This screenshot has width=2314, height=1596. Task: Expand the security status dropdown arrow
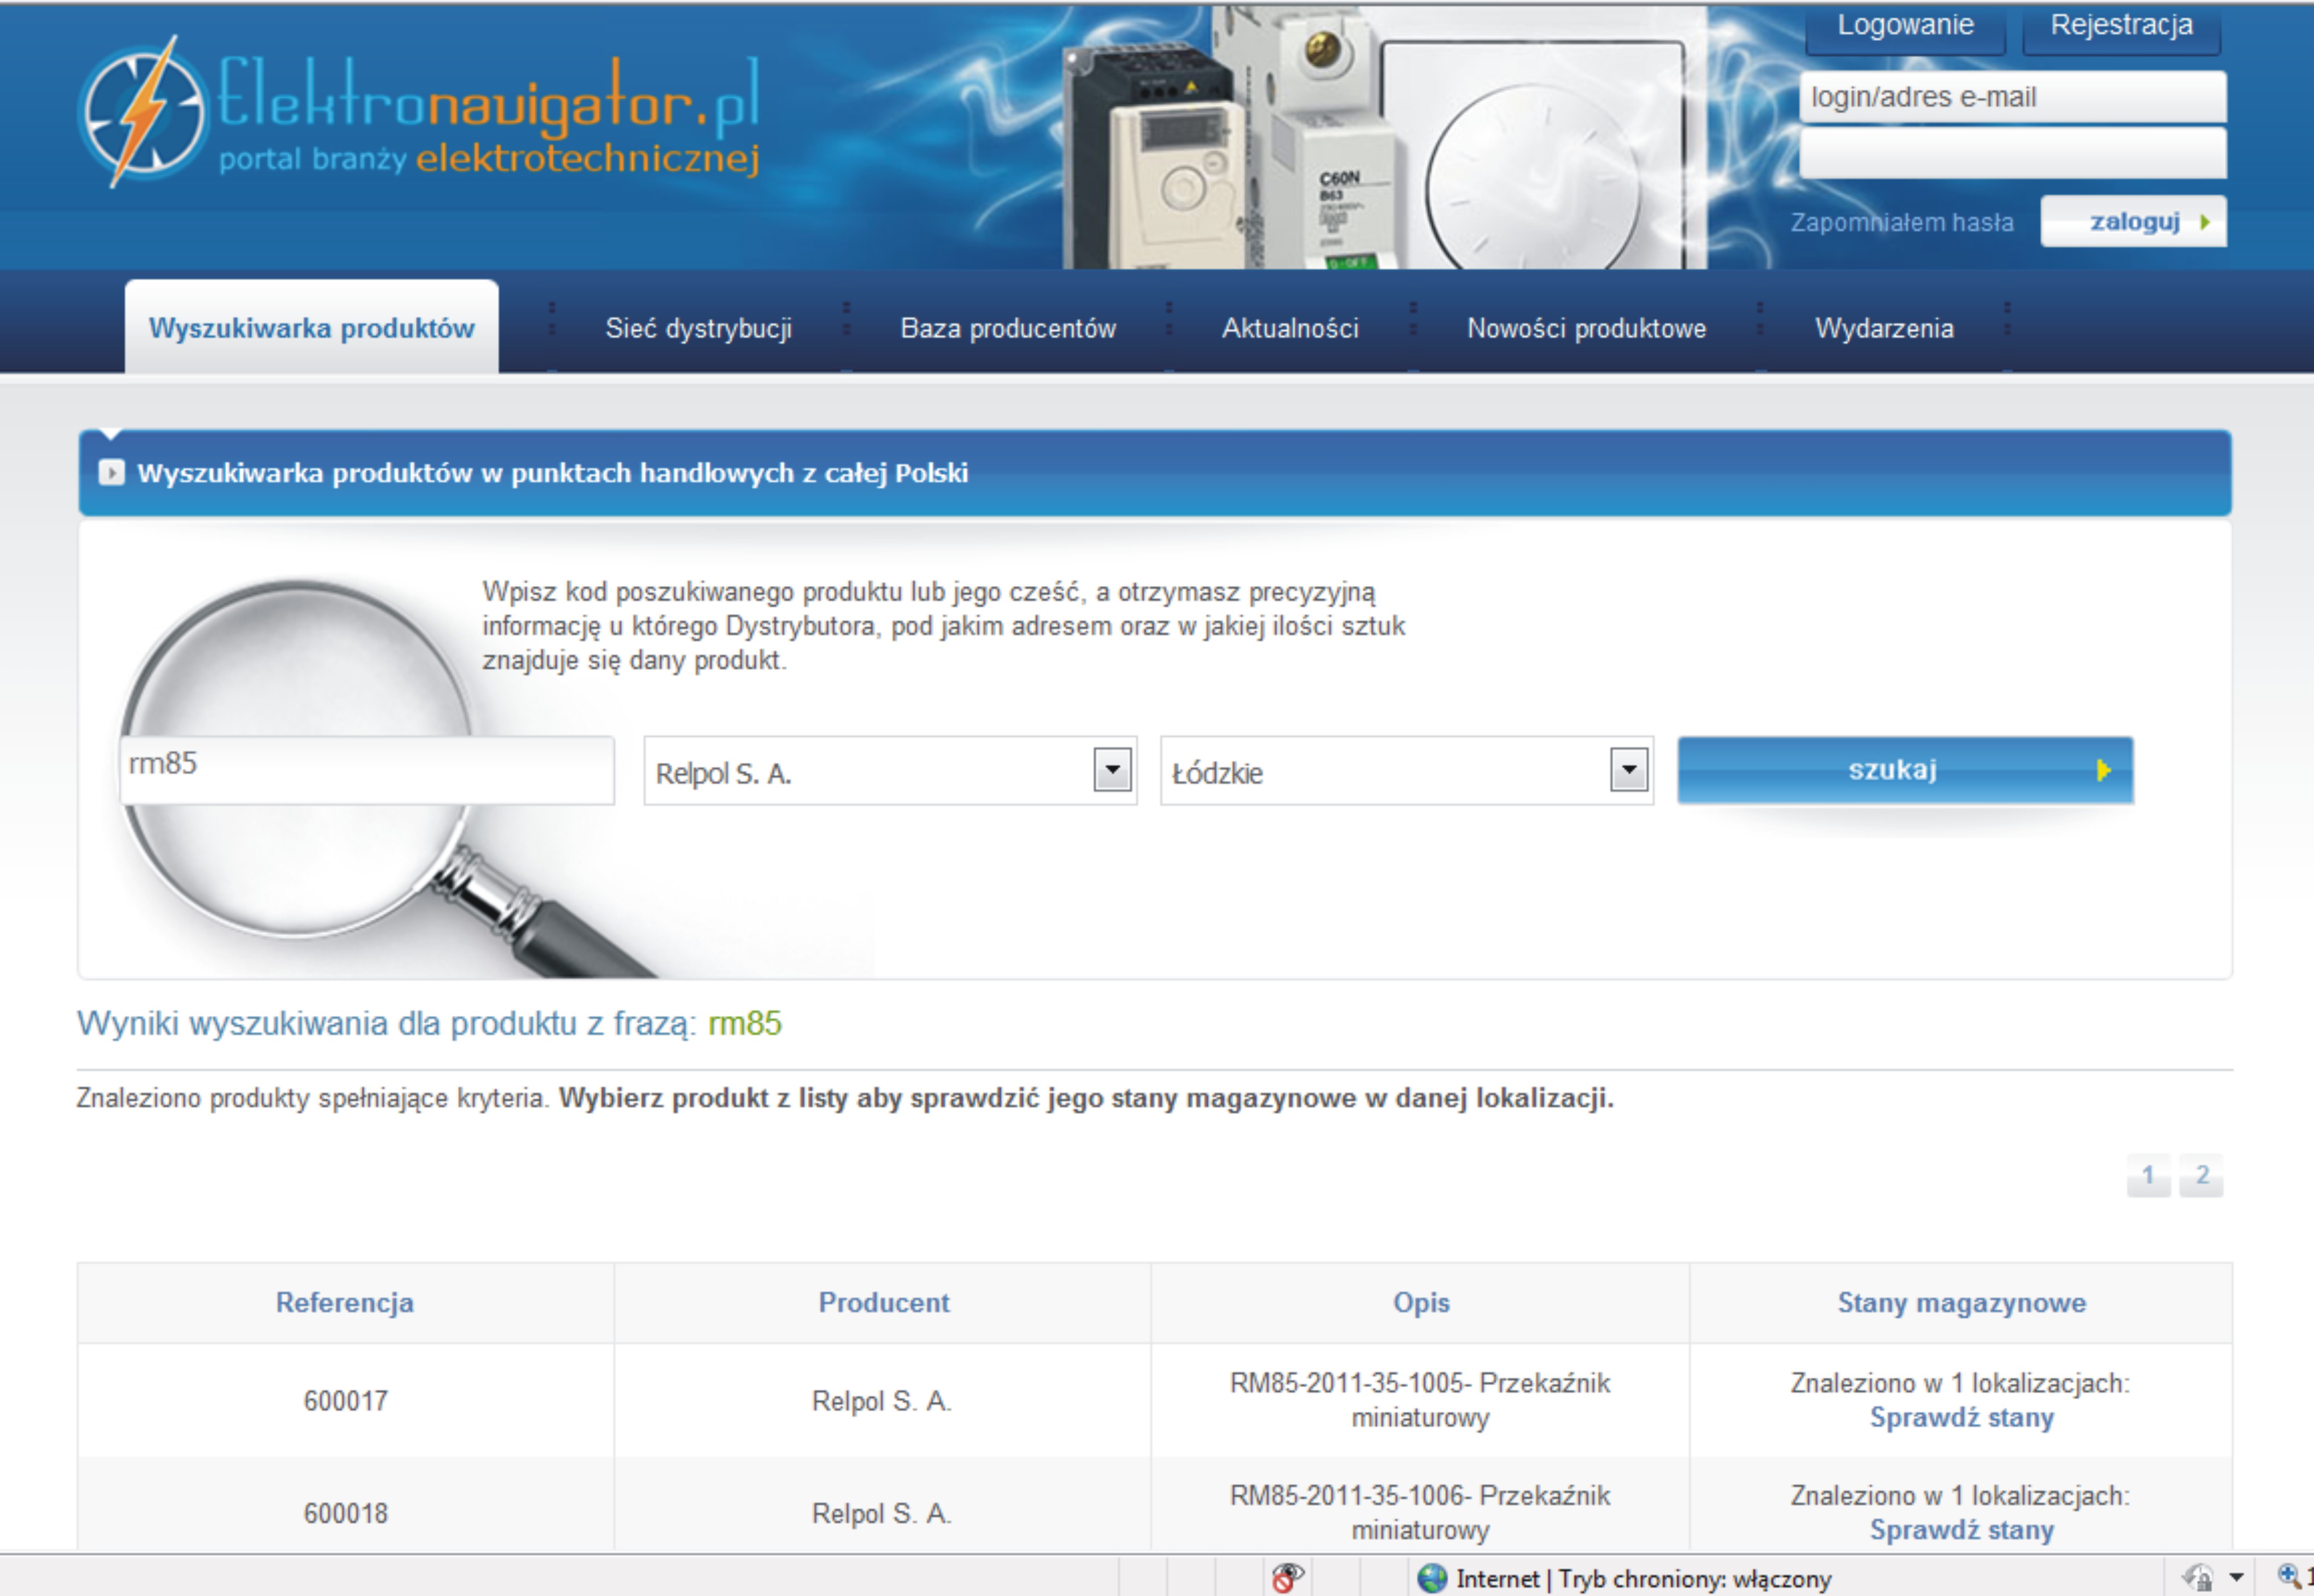coord(2236,1578)
